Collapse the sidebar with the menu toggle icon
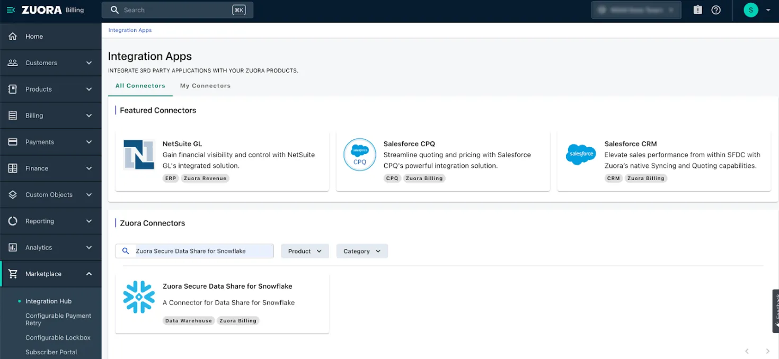Image resolution: width=779 pixels, height=359 pixels. (x=11, y=10)
